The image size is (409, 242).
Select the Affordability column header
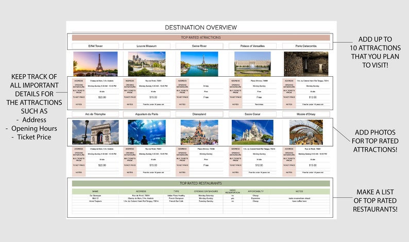coord(255,192)
